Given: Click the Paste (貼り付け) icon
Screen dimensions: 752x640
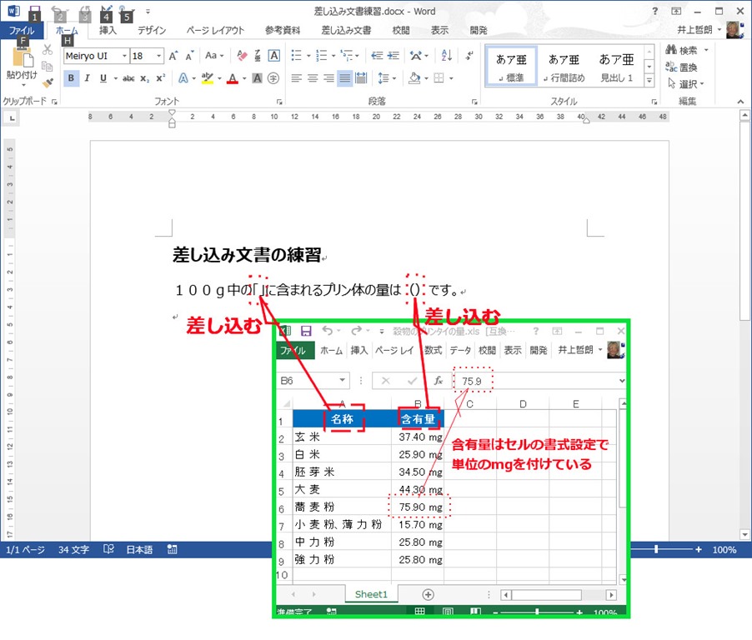Looking at the screenshot, I should 21,60.
